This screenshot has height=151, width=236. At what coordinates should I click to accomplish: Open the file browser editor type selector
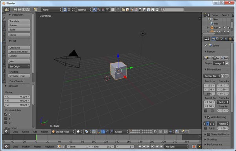click(x=7, y=9)
